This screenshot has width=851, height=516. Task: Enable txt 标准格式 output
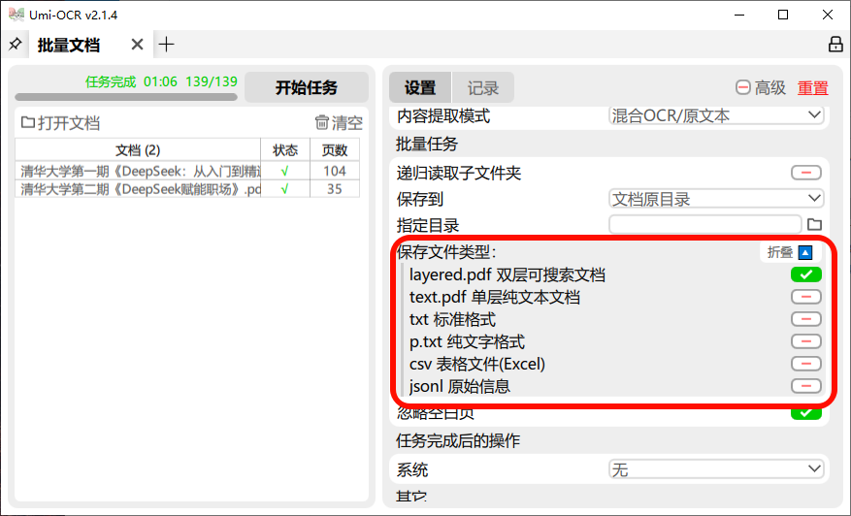point(806,319)
